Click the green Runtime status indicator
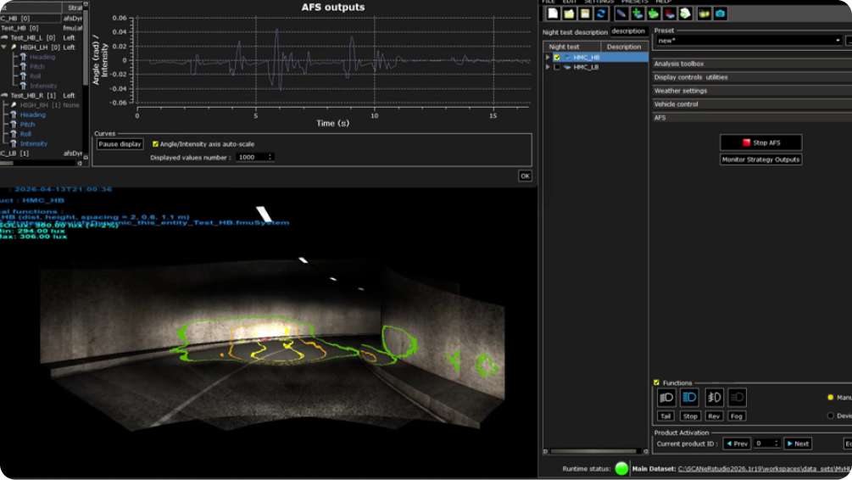This screenshot has height=480, width=852. [x=621, y=469]
